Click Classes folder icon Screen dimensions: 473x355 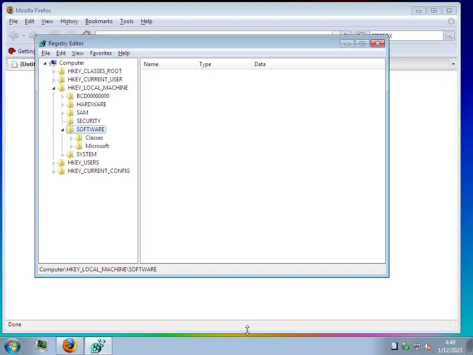click(79, 138)
